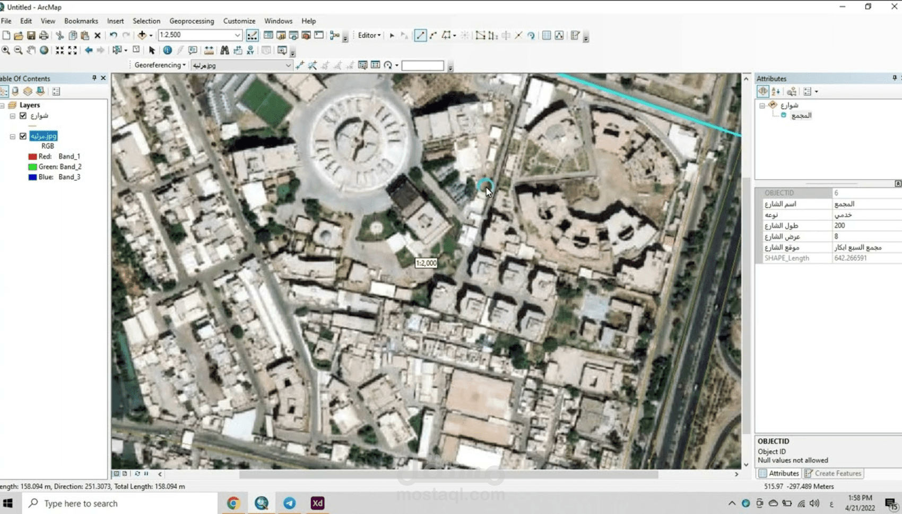Screen dimensions: 902x514
Task: Choose the Select Elements black arrow tool
Action: tap(152, 50)
